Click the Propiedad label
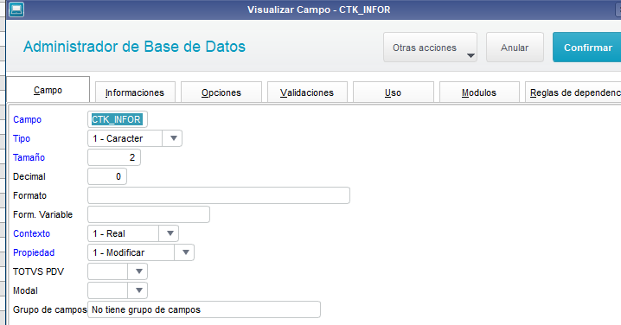 (34, 252)
